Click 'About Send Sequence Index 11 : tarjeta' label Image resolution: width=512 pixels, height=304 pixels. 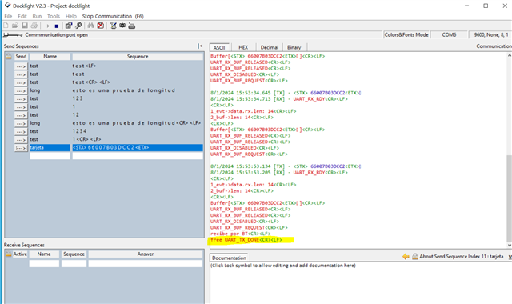461,257
